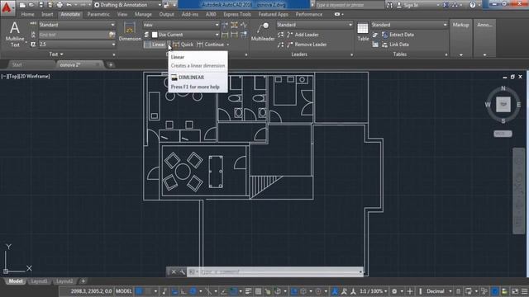This screenshot has height=297, width=529.
Task: Click the Help question mark icon
Action: [472, 5]
